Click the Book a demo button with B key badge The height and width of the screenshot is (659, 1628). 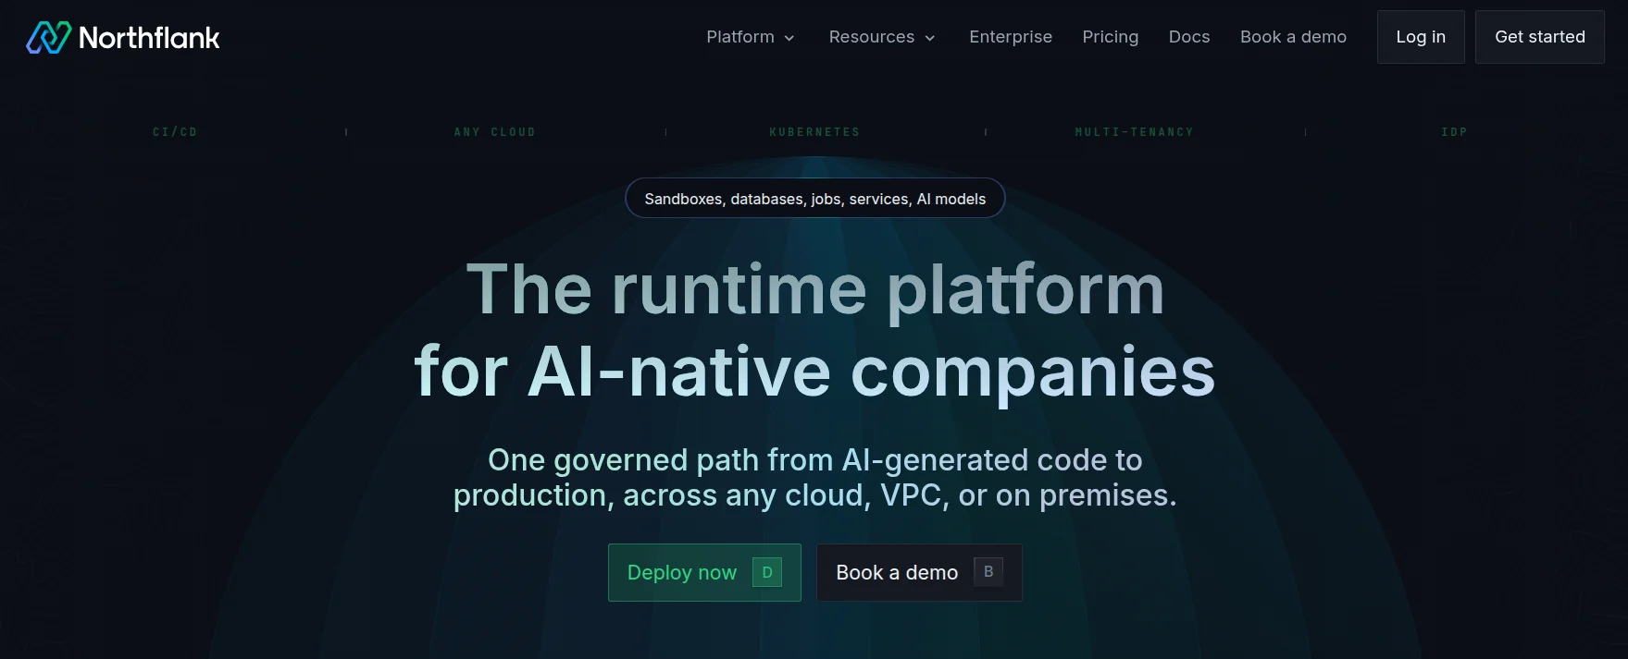tap(919, 572)
